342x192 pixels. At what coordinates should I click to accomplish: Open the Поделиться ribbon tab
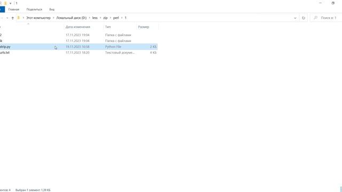coord(34,10)
